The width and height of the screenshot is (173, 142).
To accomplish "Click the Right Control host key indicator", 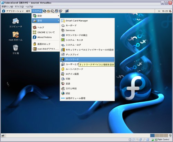I will click(x=162, y=140).
